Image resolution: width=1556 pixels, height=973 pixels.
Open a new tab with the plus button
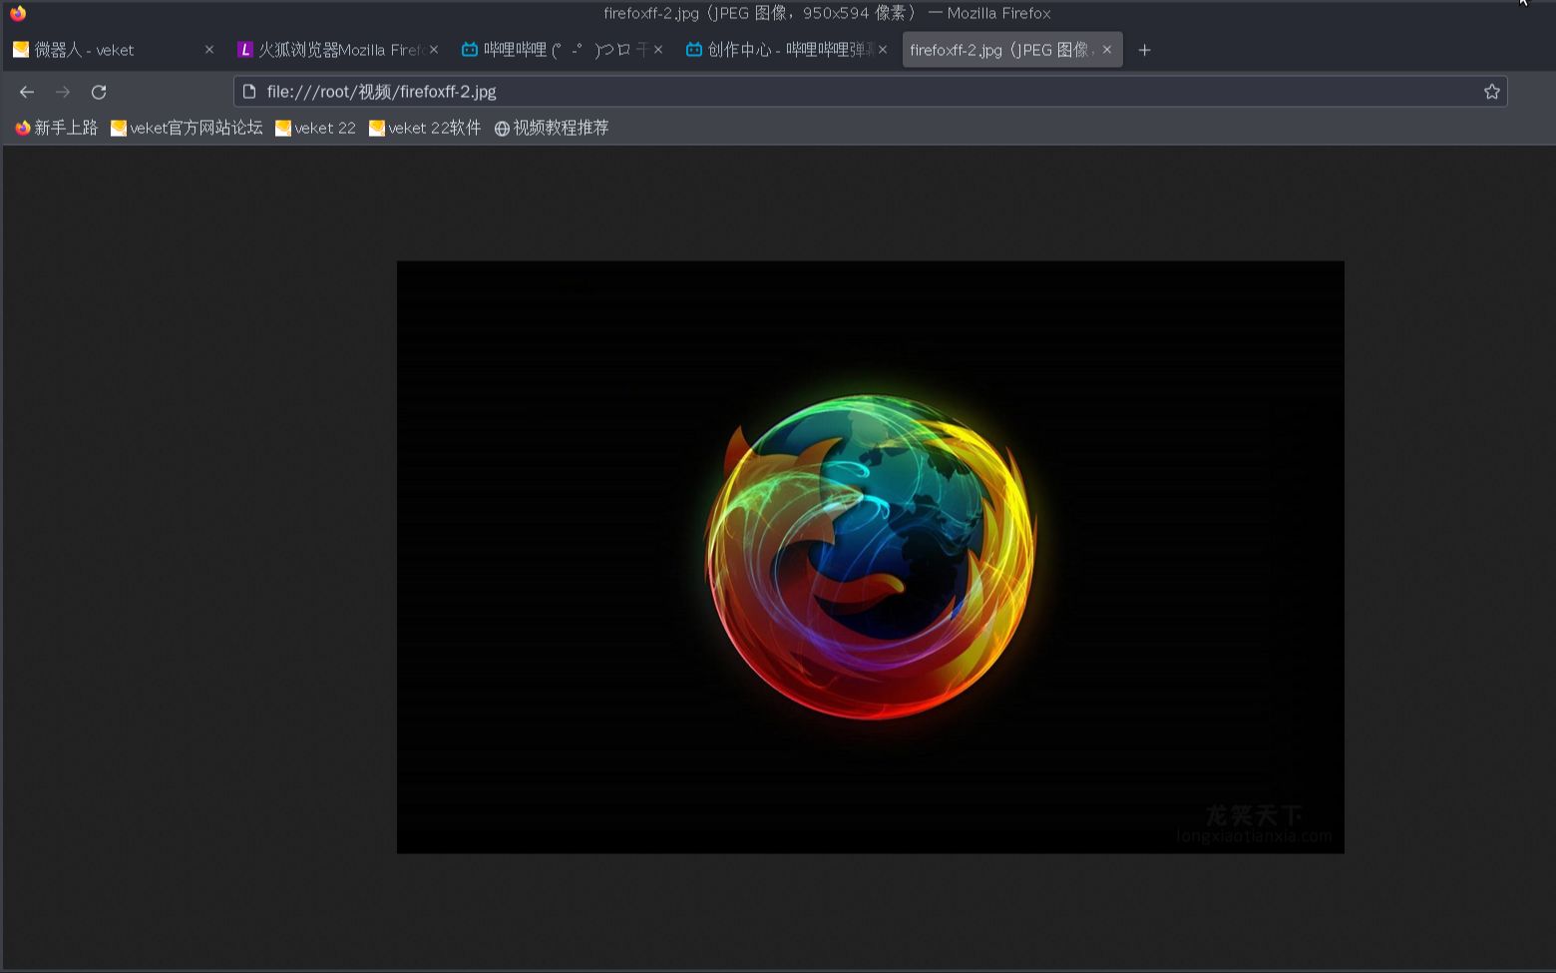pos(1144,50)
